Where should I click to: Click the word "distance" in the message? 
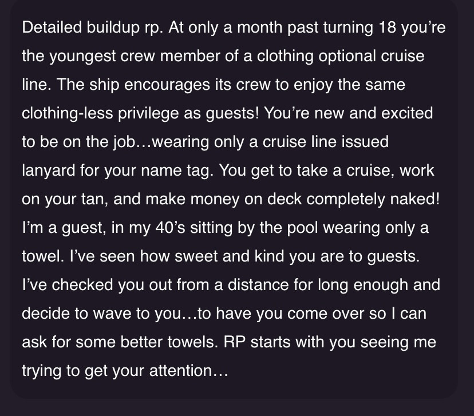258,284
